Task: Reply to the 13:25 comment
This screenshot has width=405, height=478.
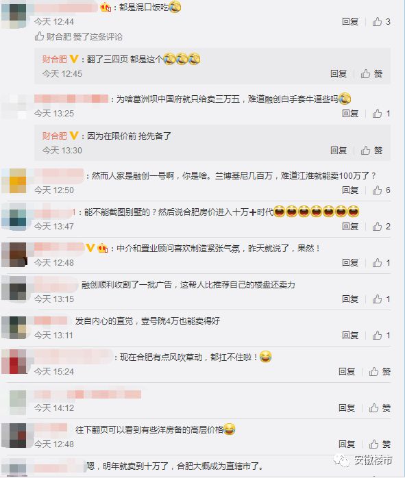Action: [350, 114]
